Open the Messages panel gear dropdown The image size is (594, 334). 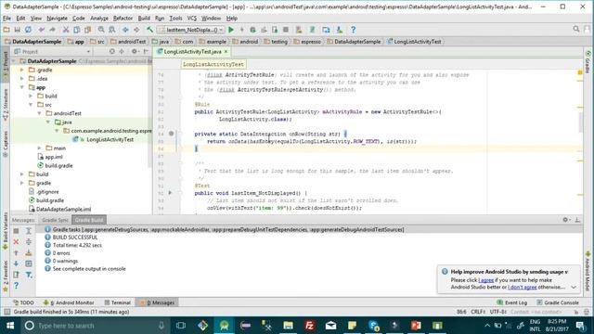tap(566, 220)
